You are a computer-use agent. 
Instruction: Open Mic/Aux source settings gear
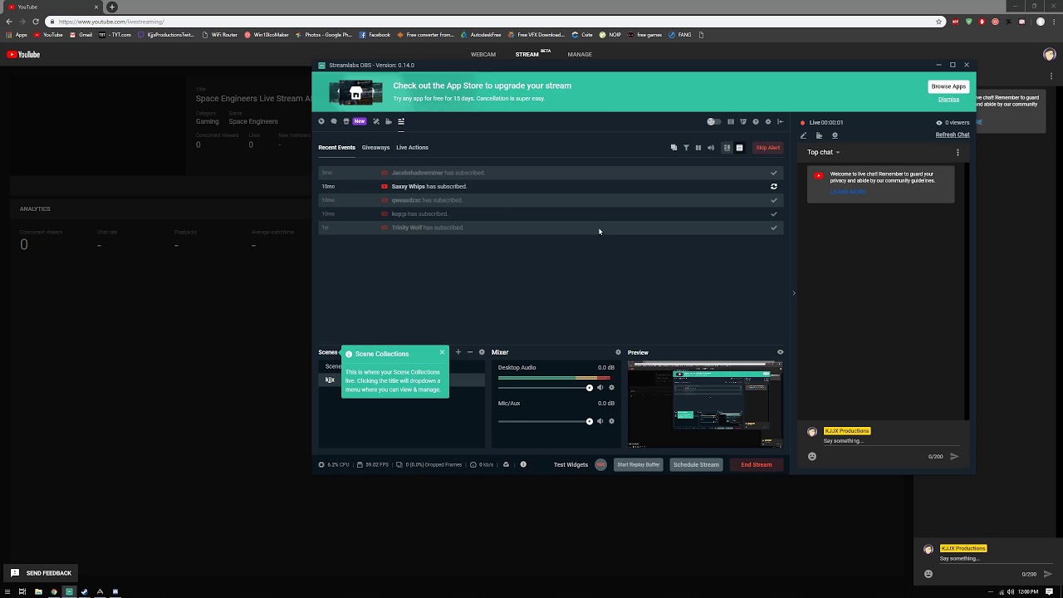click(612, 421)
